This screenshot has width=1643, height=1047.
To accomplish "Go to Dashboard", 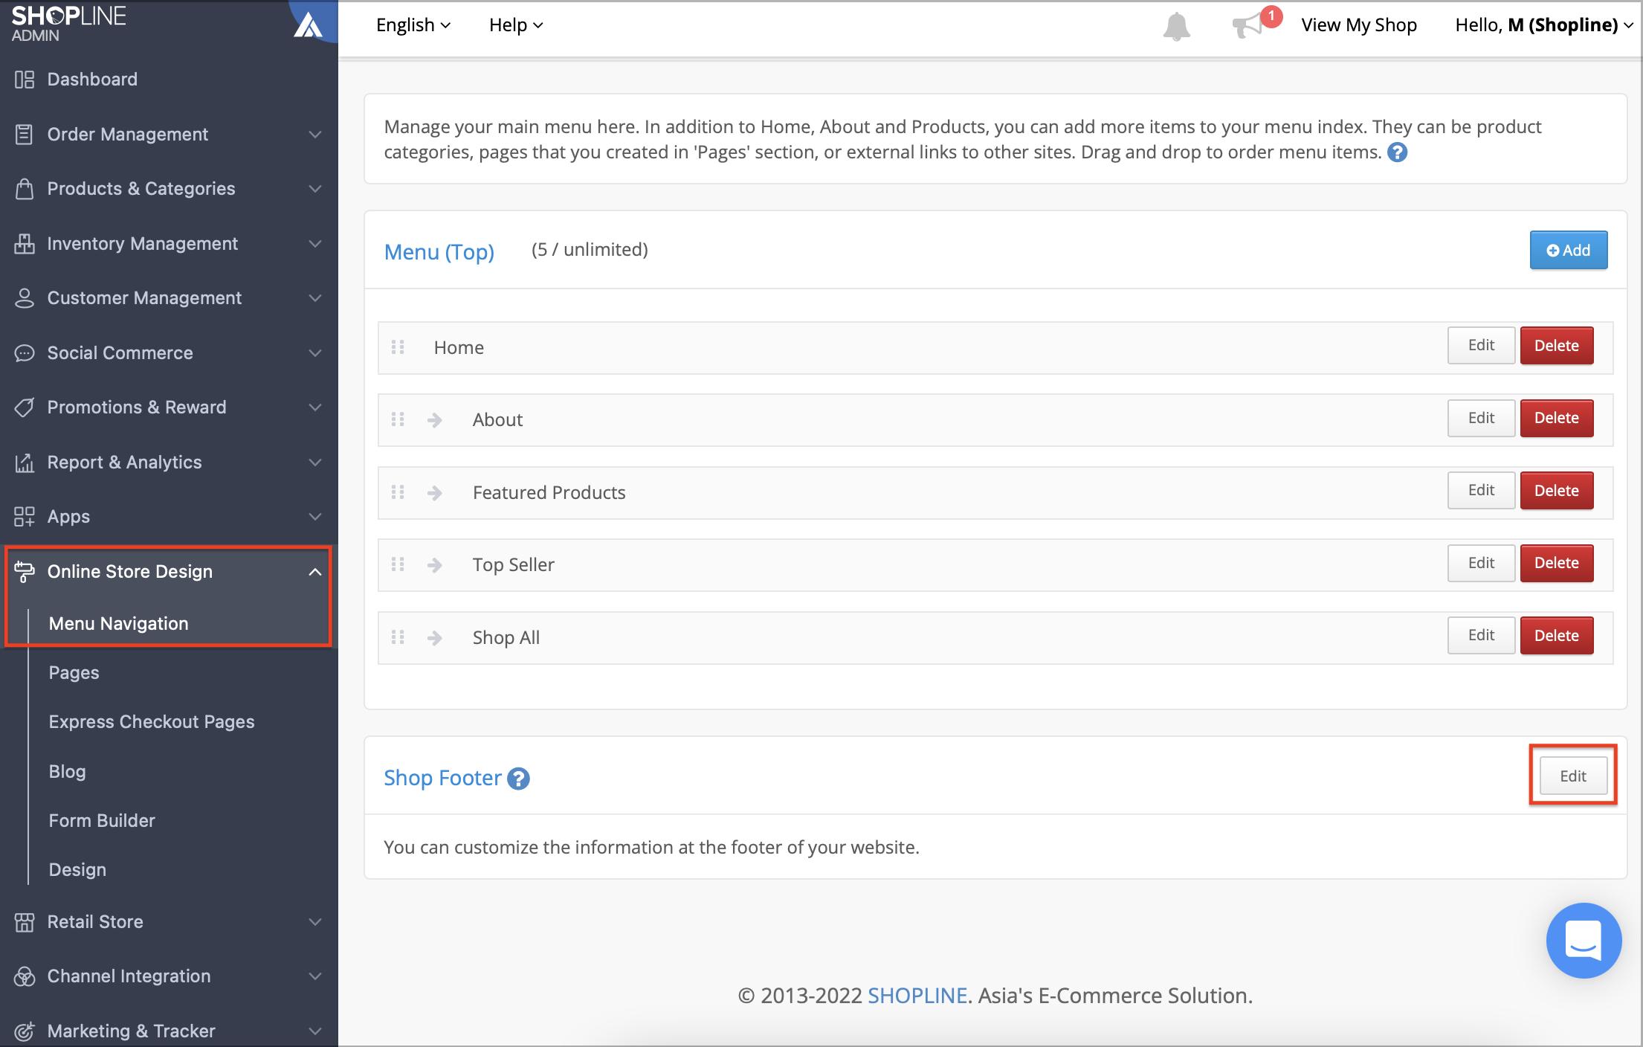I will [92, 80].
